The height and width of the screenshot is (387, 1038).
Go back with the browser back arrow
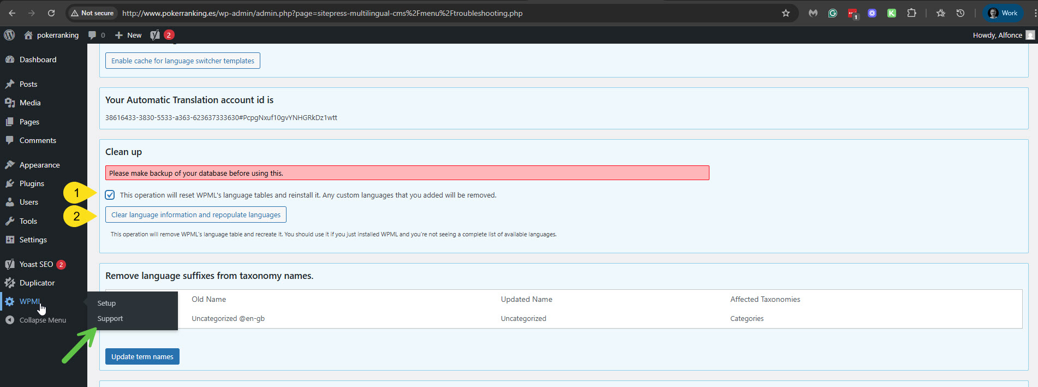[12, 13]
